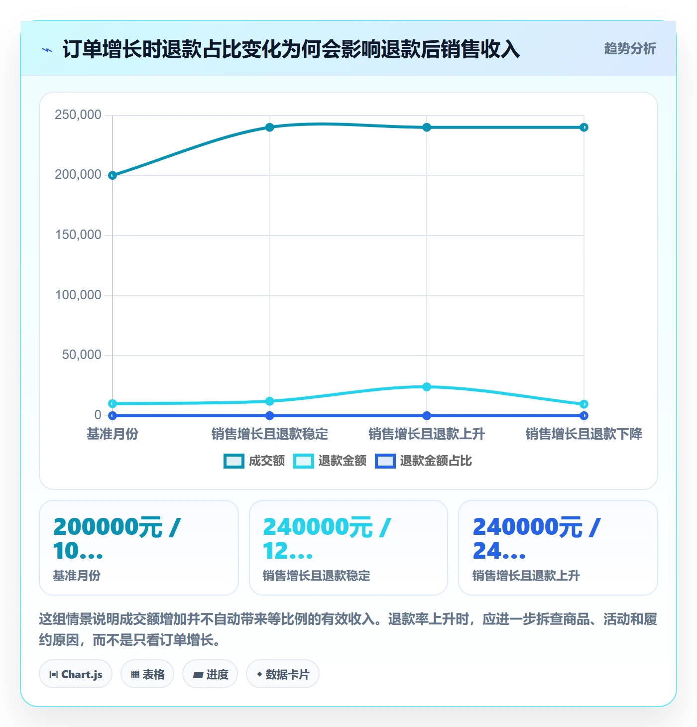Click the 退款金额 point at 销售增长且退款下降
The image size is (697, 727).
pos(584,404)
